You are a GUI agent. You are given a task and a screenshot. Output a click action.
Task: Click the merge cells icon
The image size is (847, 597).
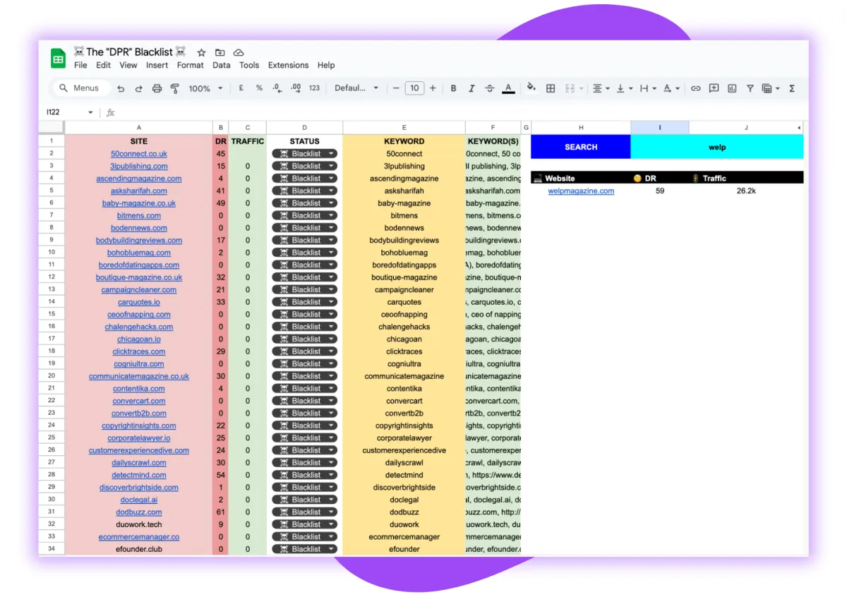point(569,88)
